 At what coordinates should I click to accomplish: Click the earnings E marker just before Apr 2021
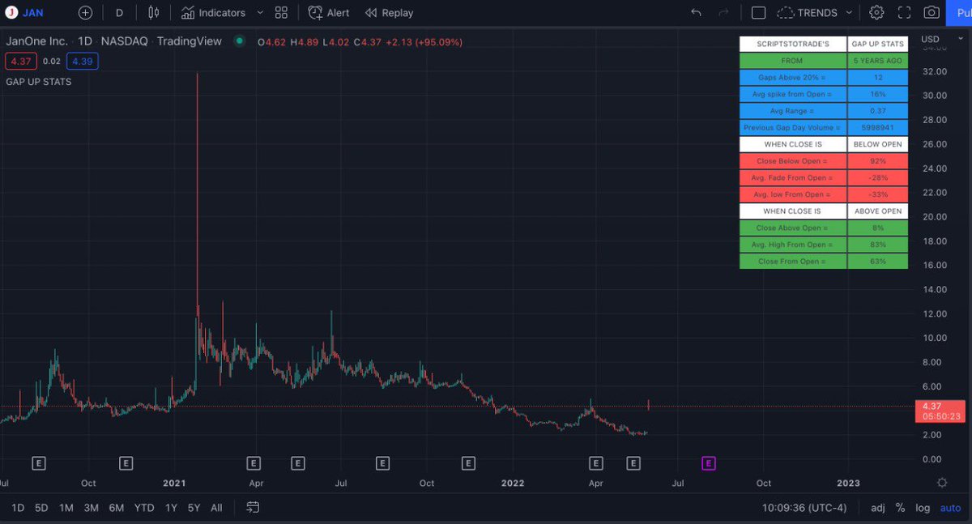pyautogui.click(x=254, y=463)
